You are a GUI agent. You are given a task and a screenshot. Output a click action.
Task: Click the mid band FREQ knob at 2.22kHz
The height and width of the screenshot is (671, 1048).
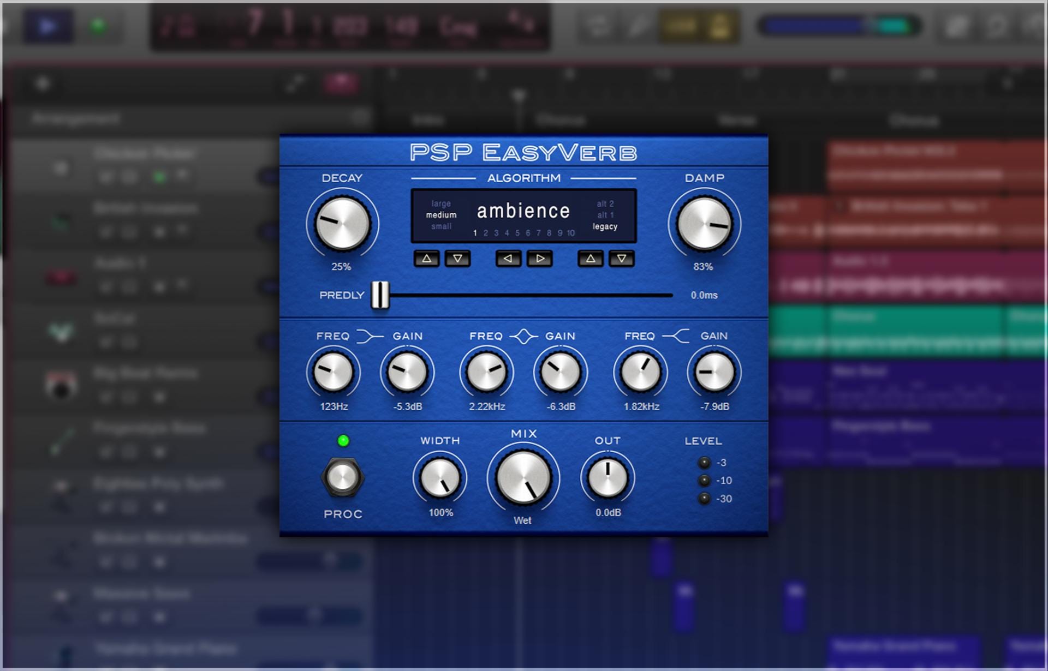(x=486, y=372)
